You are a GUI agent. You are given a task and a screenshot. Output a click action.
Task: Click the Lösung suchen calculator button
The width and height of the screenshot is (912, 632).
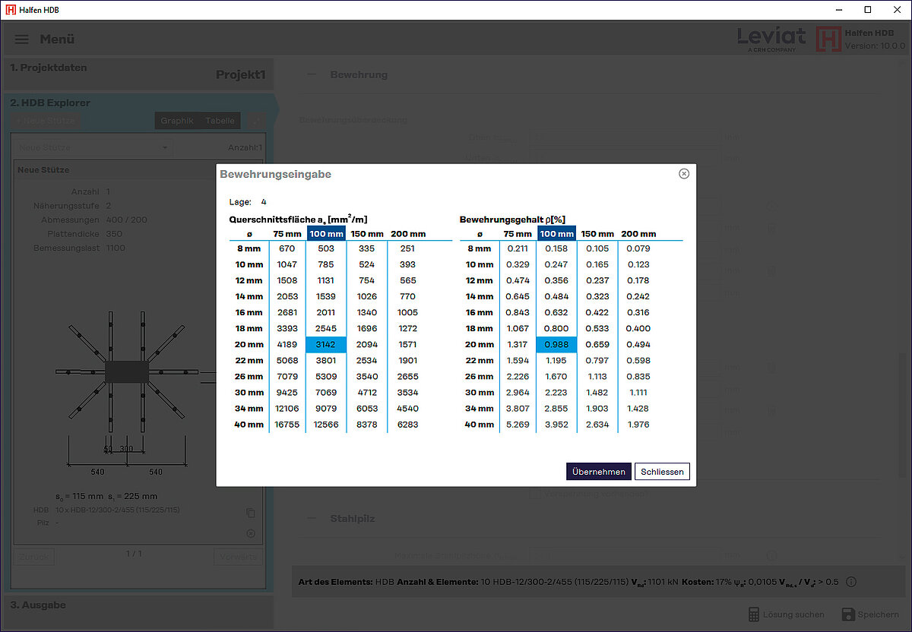(x=787, y=614)
